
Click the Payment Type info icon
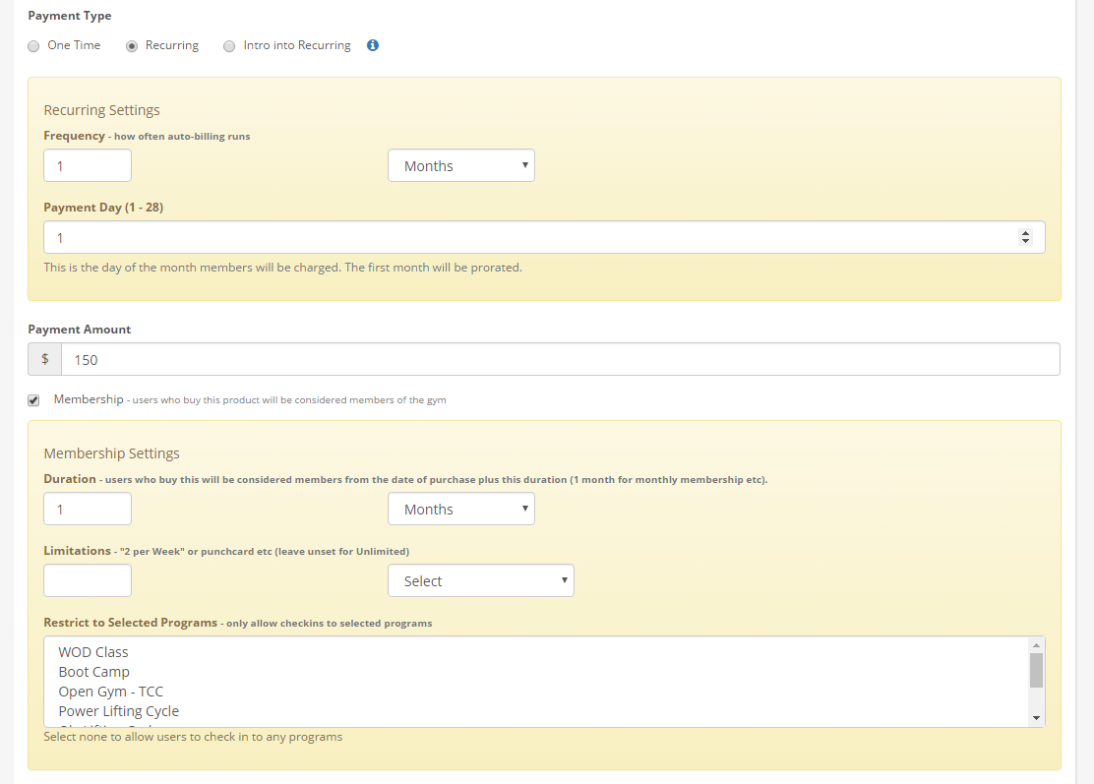(373, 45)
